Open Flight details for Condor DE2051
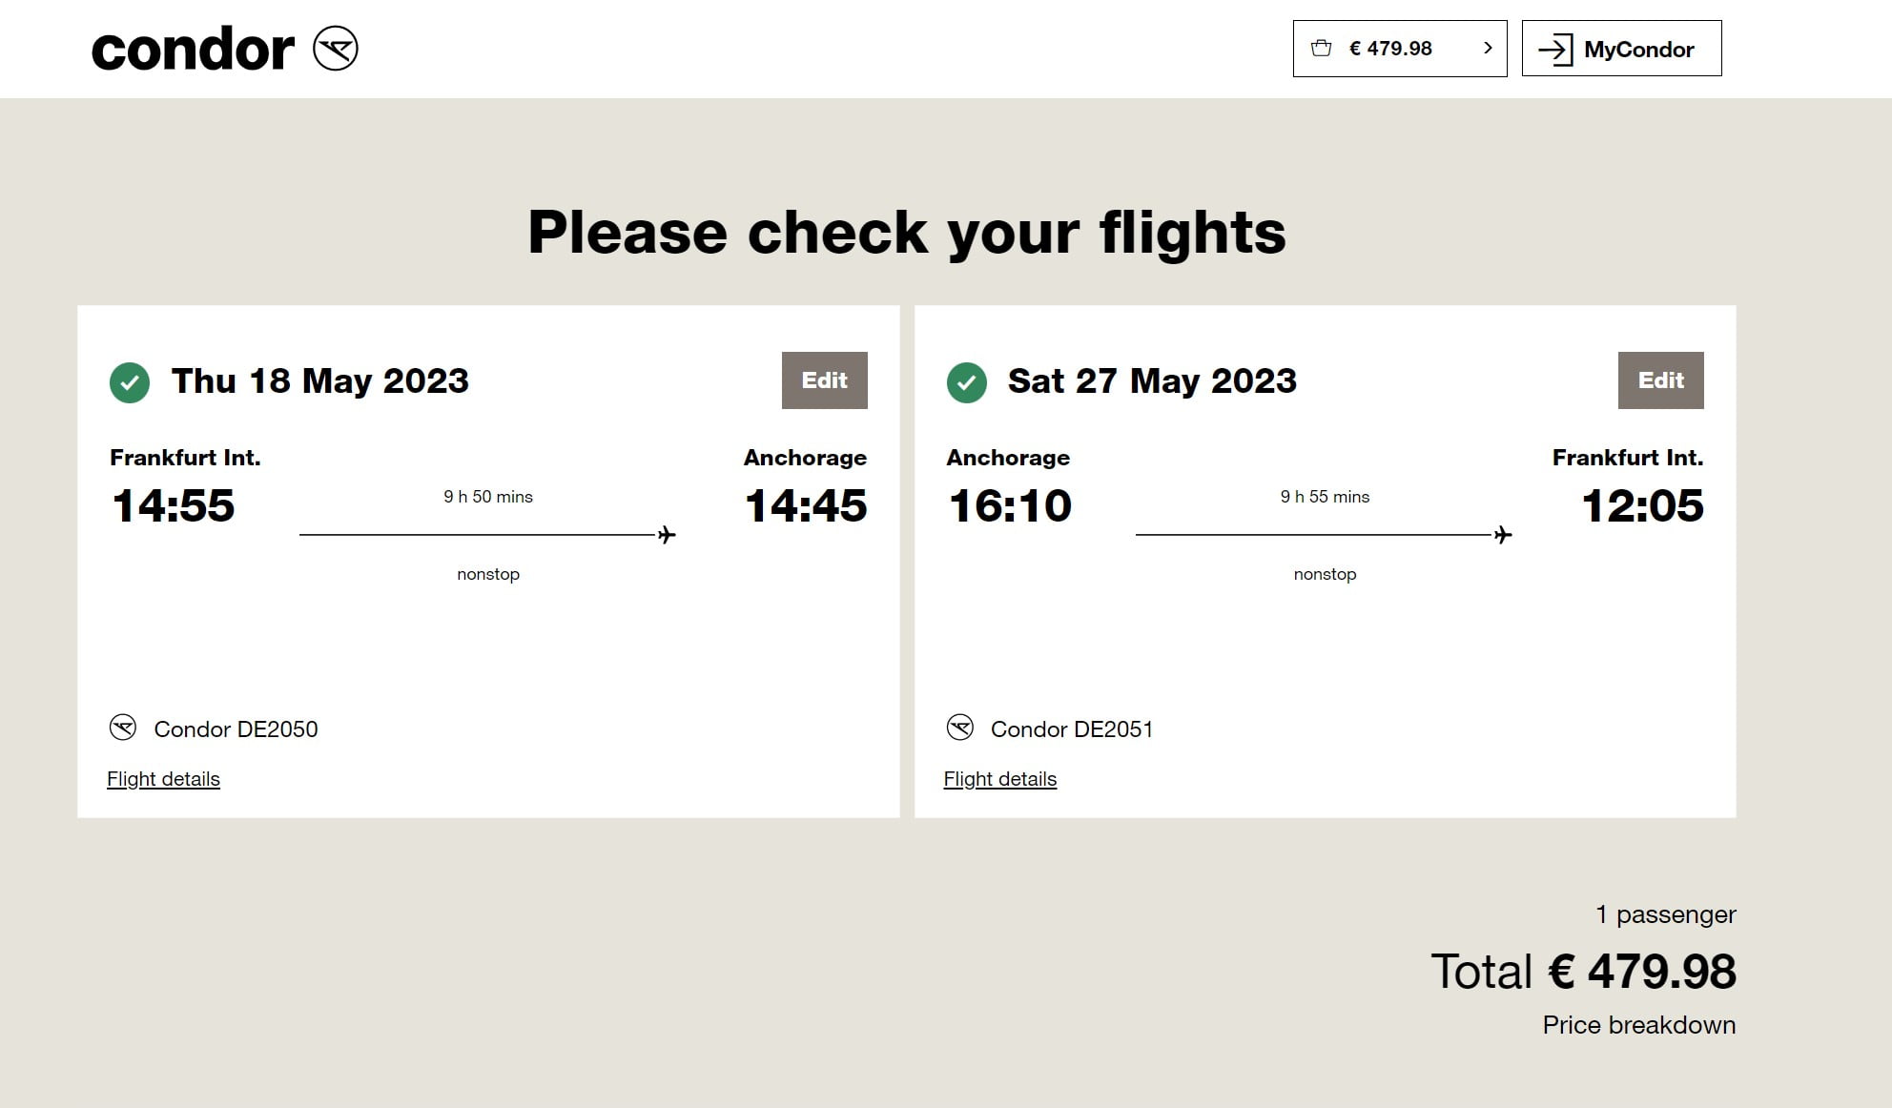This screenshot has height=1108, width=1892. (x=999, y=779)
